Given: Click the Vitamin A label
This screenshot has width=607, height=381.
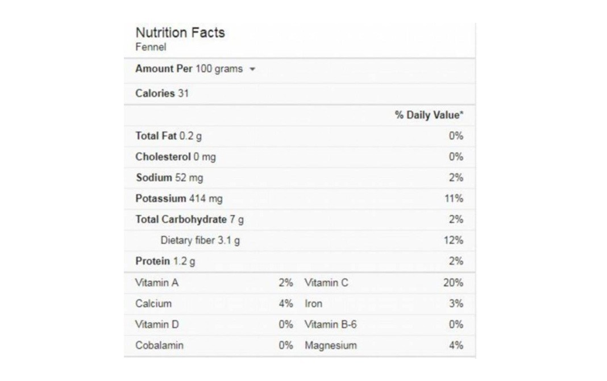Looking at the screenshot, I should pyautogui.click(x=157, y=283).
